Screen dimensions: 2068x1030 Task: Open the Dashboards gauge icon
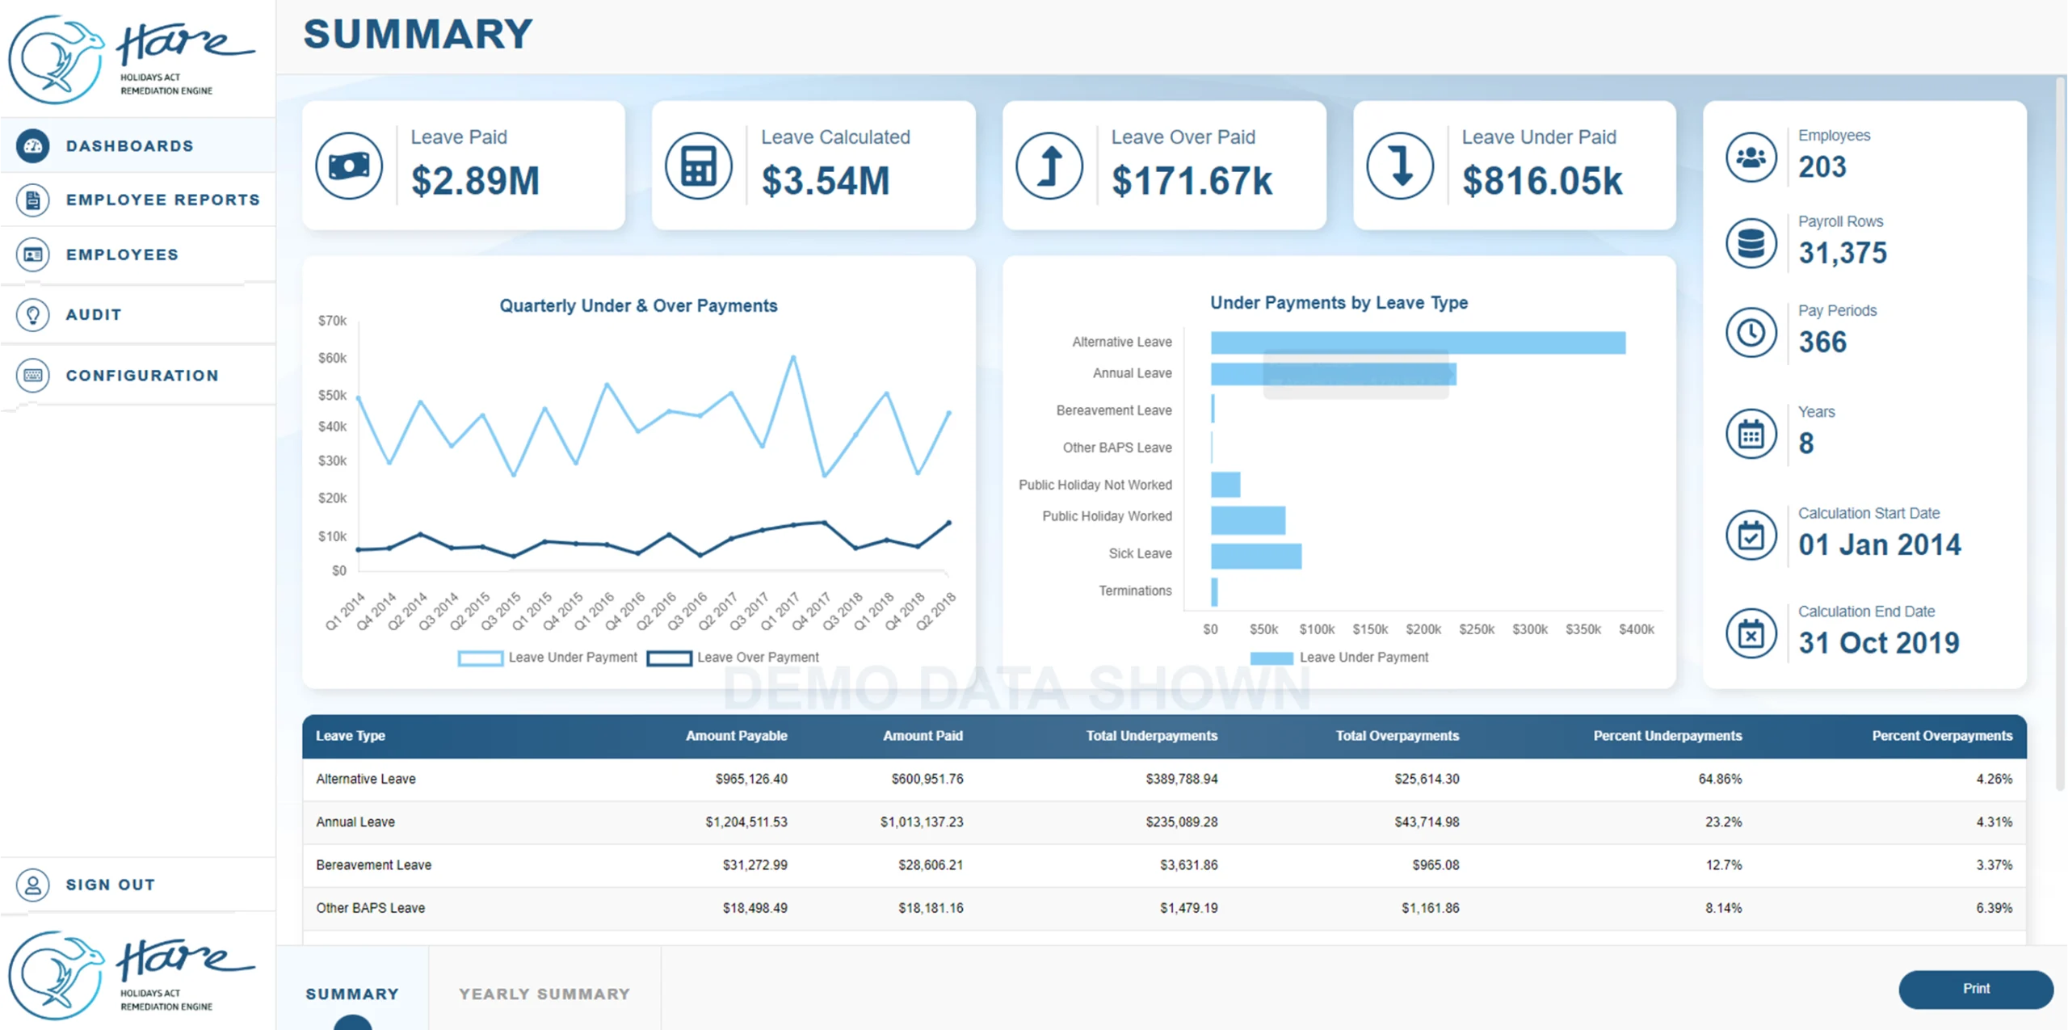33,146
